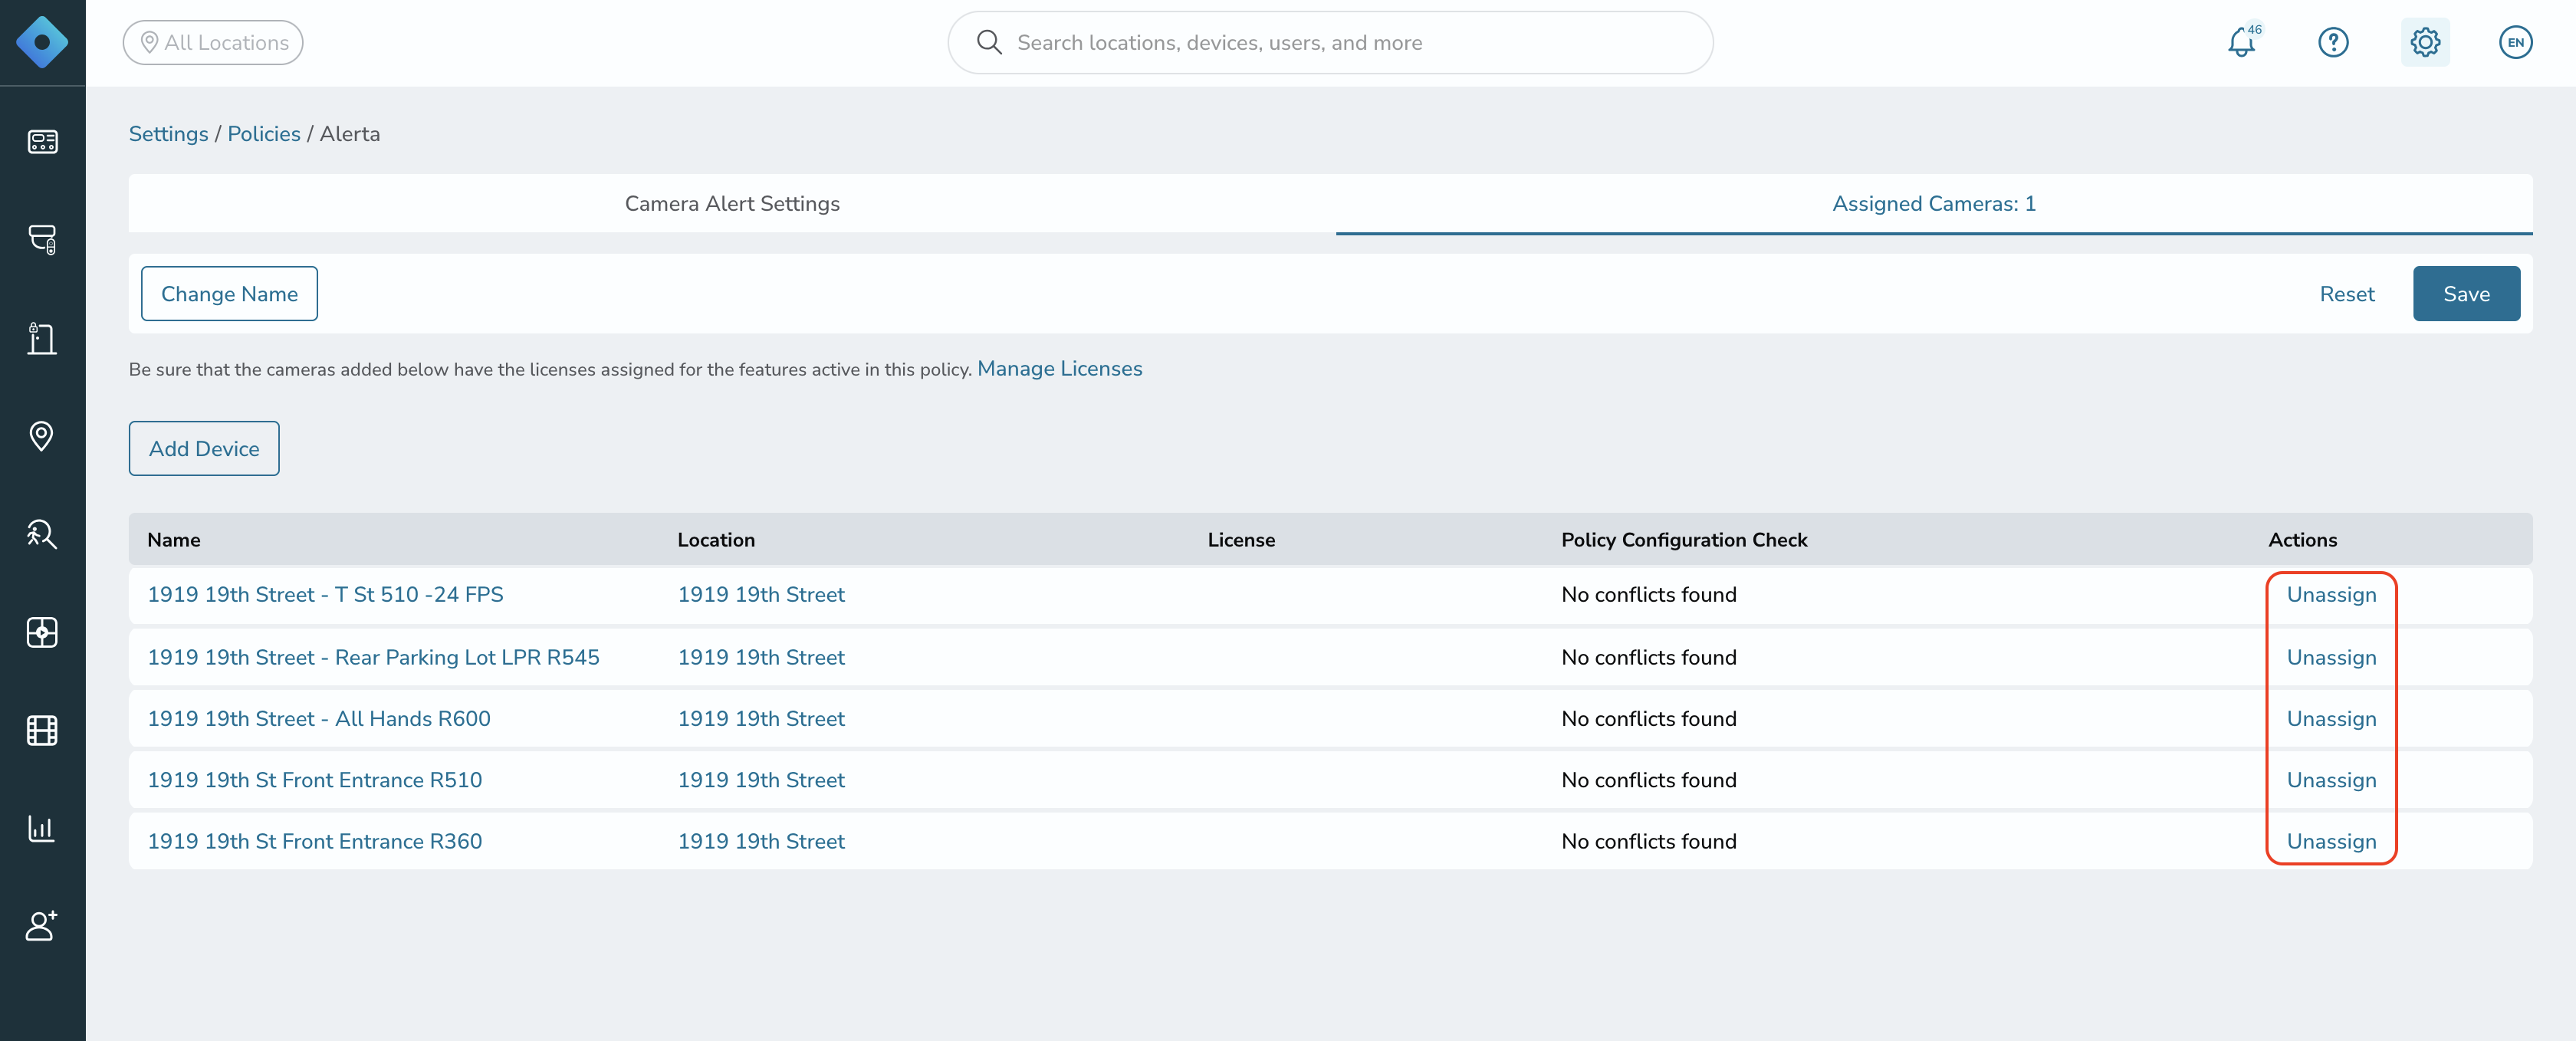Open the help question mark icon
The width and height of the screenshot is (2576, 1041).
(x=2333, y=42)
